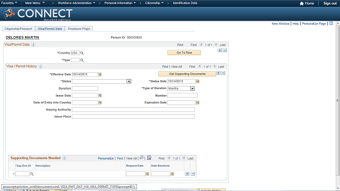Click Go To Row button
The width and height of the screenshot is (340, 191).
[x=184, y=53]
